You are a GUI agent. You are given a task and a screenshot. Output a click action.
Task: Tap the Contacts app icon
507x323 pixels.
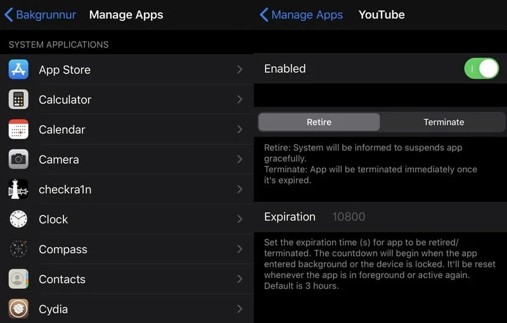tap(18, 279)
